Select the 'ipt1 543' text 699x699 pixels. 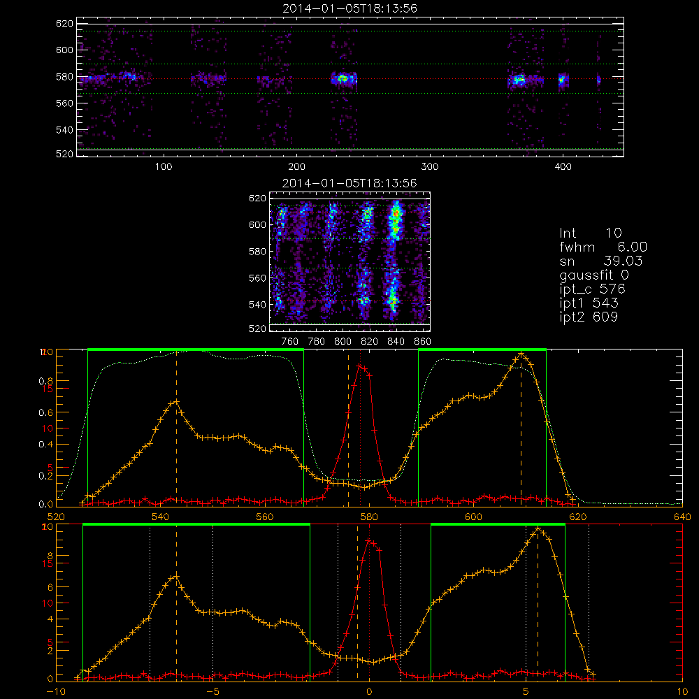click(589, 303)
